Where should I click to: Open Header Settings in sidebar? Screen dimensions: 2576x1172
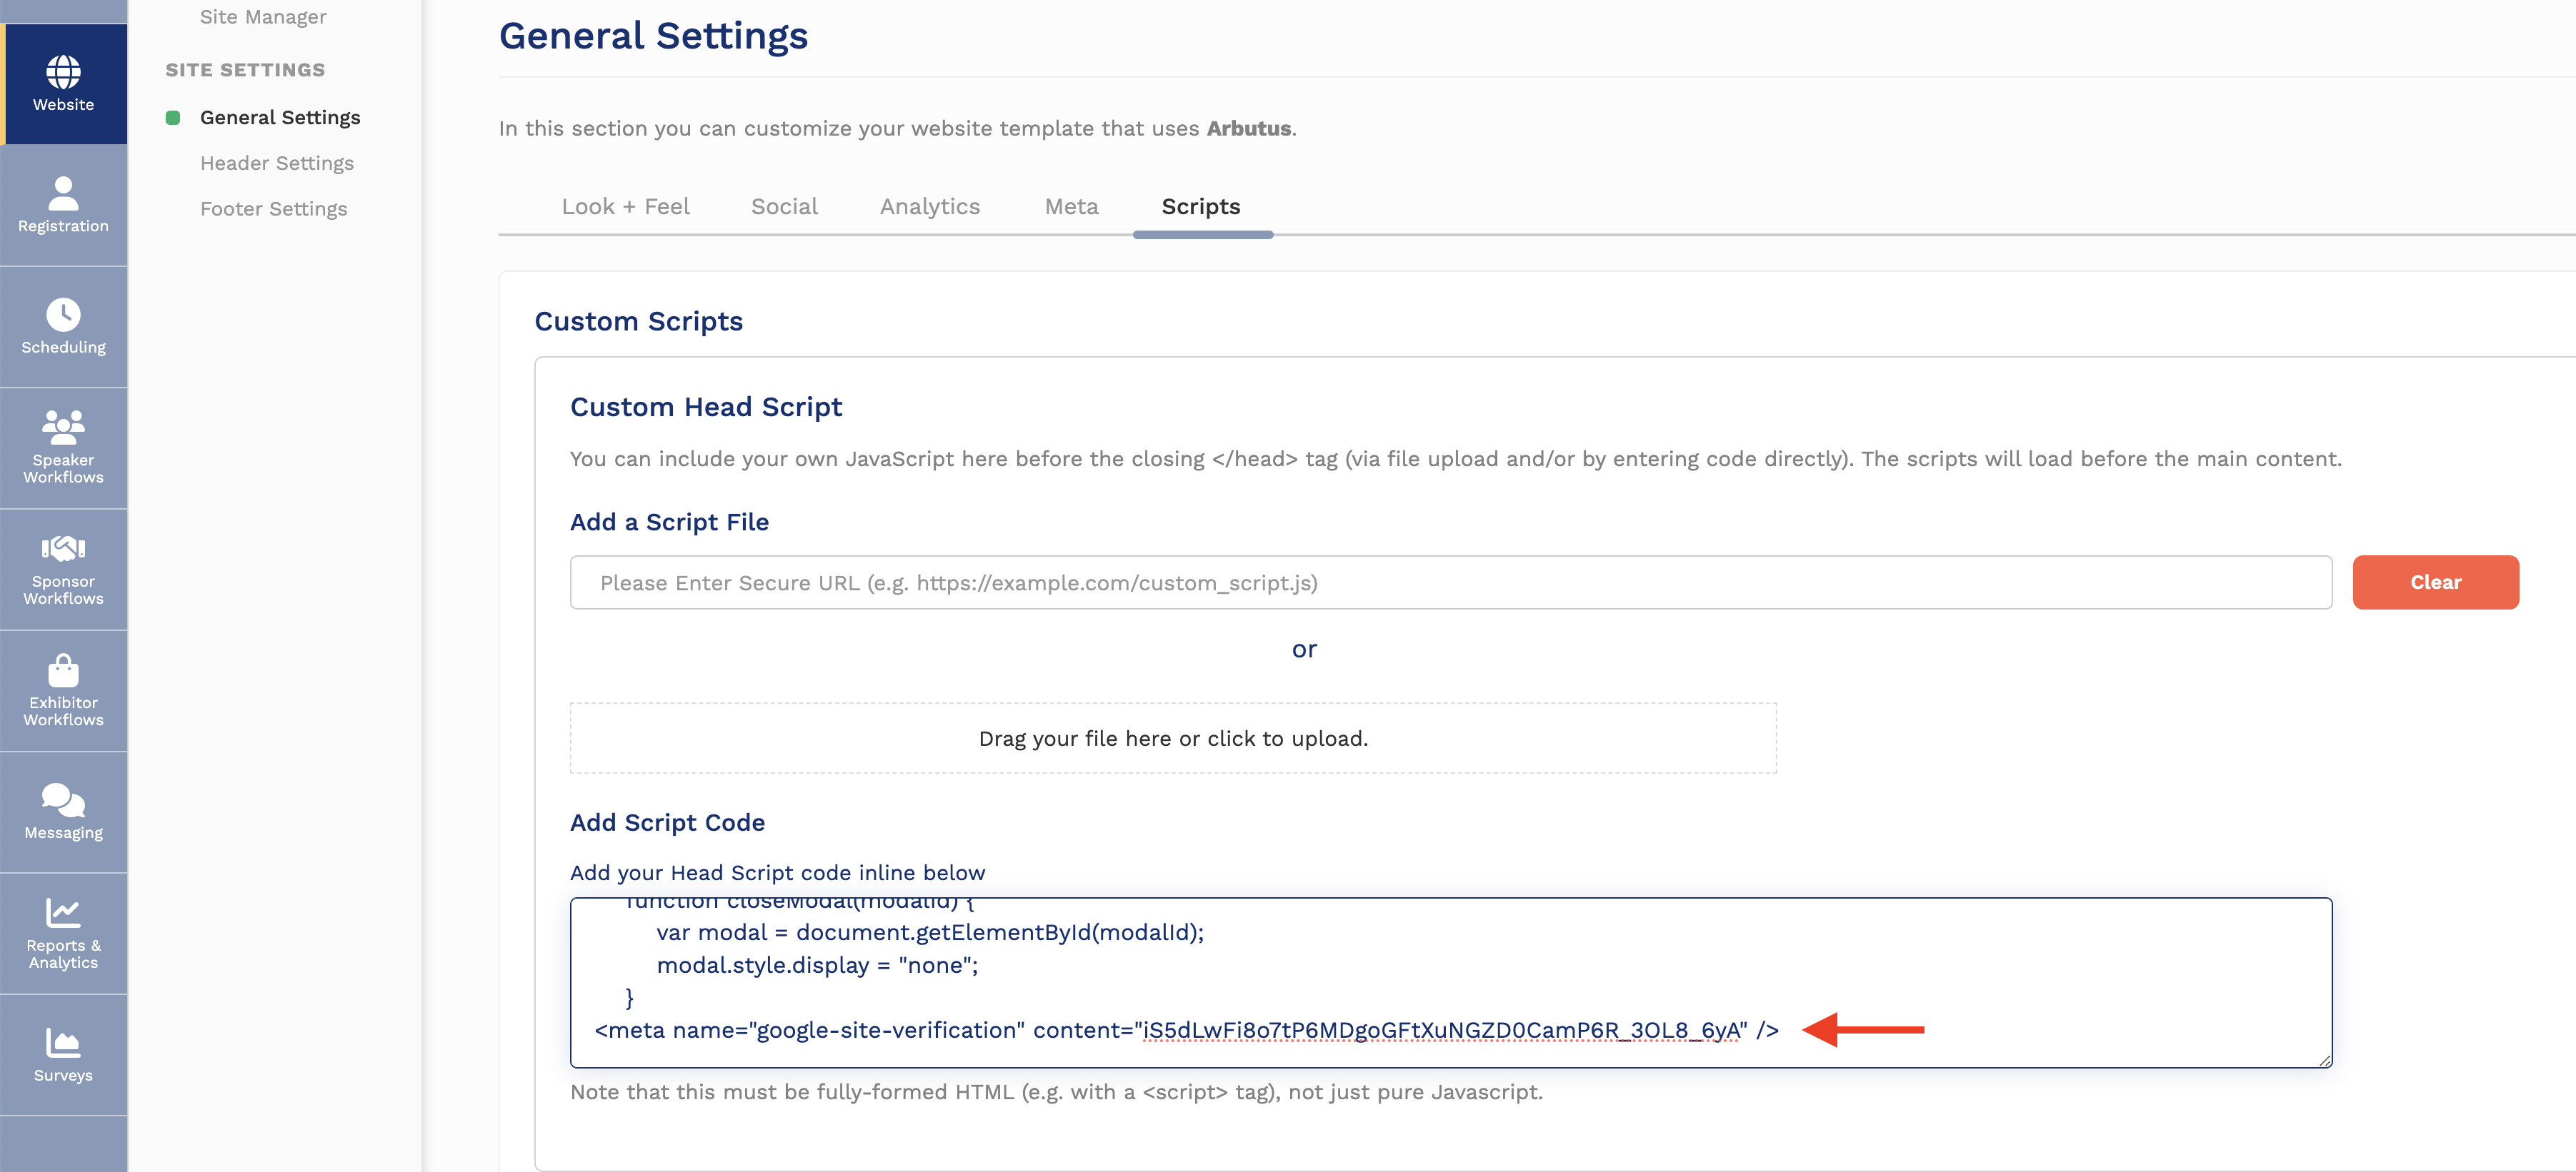277,163
